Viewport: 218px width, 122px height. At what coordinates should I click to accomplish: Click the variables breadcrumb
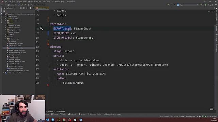50,111
